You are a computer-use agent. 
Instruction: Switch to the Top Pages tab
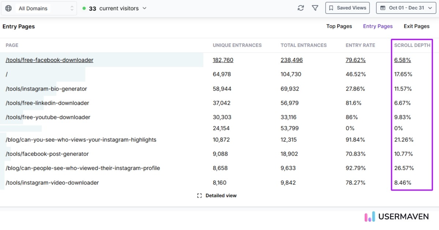[339, 26]
